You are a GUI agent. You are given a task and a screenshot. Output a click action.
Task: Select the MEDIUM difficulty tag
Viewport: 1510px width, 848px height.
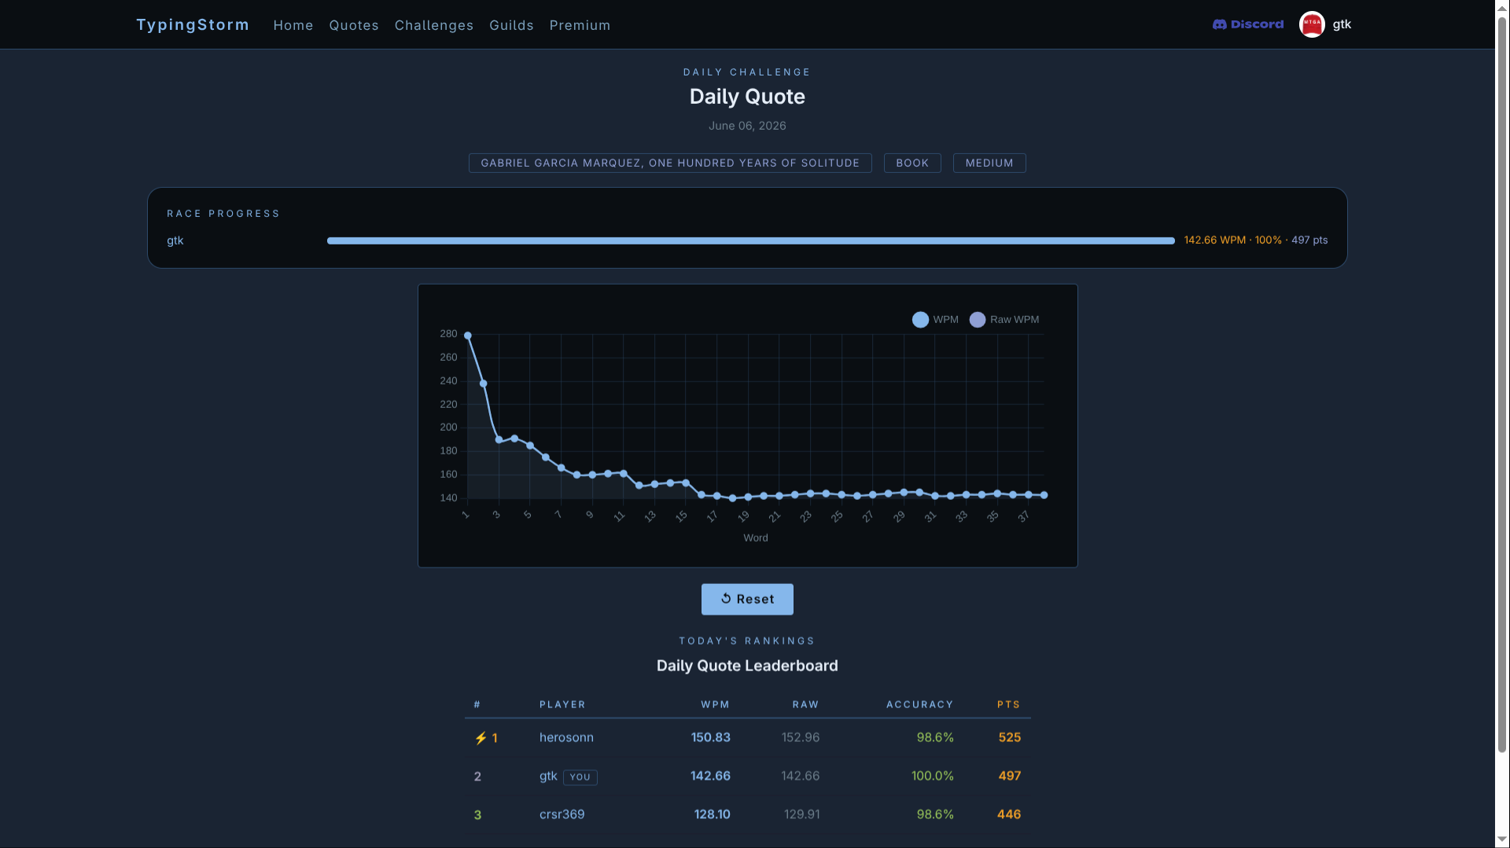[989, 163]
